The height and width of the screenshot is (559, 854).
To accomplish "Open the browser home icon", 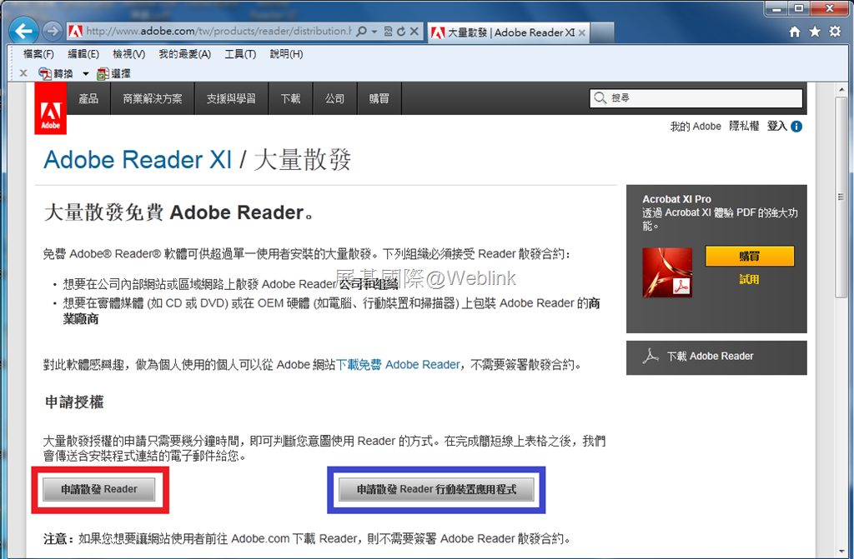I will (x=795, y=32).
